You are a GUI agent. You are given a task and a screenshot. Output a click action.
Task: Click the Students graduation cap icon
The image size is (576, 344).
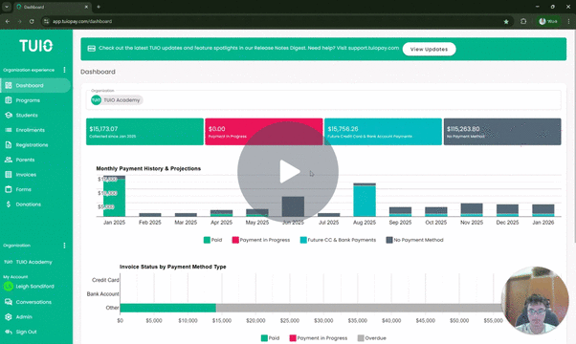(9, 116)
